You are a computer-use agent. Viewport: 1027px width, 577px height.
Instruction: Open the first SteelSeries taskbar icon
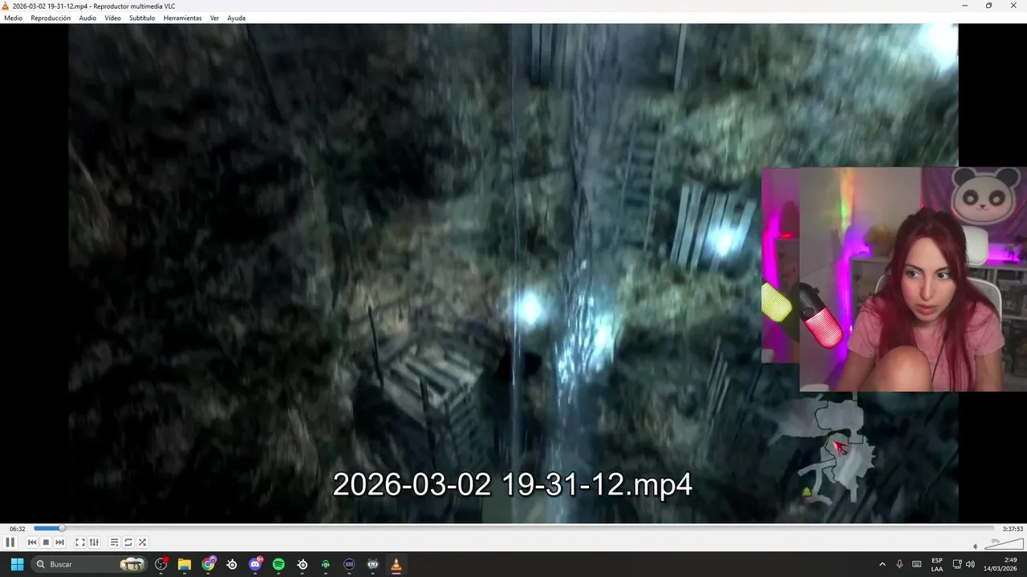232,564
